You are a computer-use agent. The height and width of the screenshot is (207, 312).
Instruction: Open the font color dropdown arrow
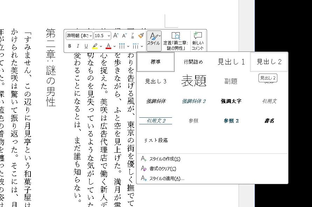114,46
